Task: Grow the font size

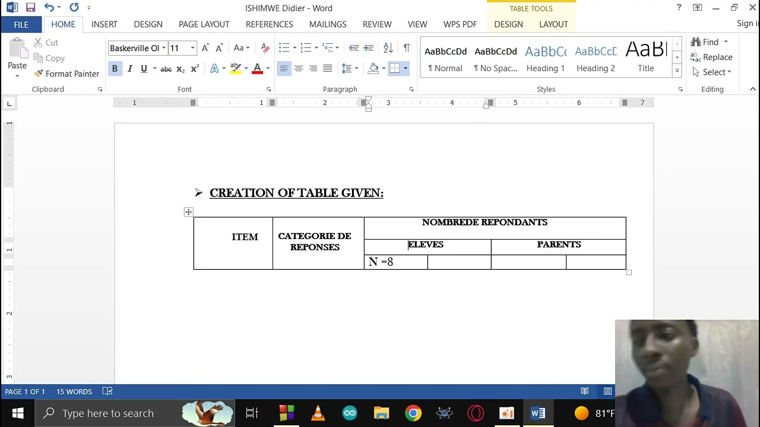Action: 205,48
